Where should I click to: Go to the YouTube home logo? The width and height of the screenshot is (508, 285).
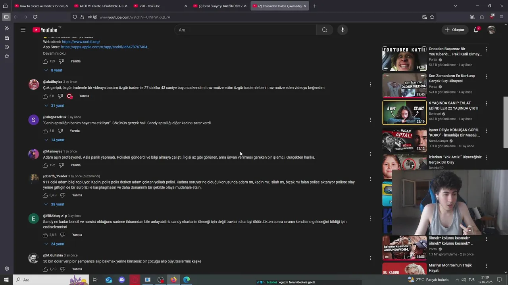point(45,30)
